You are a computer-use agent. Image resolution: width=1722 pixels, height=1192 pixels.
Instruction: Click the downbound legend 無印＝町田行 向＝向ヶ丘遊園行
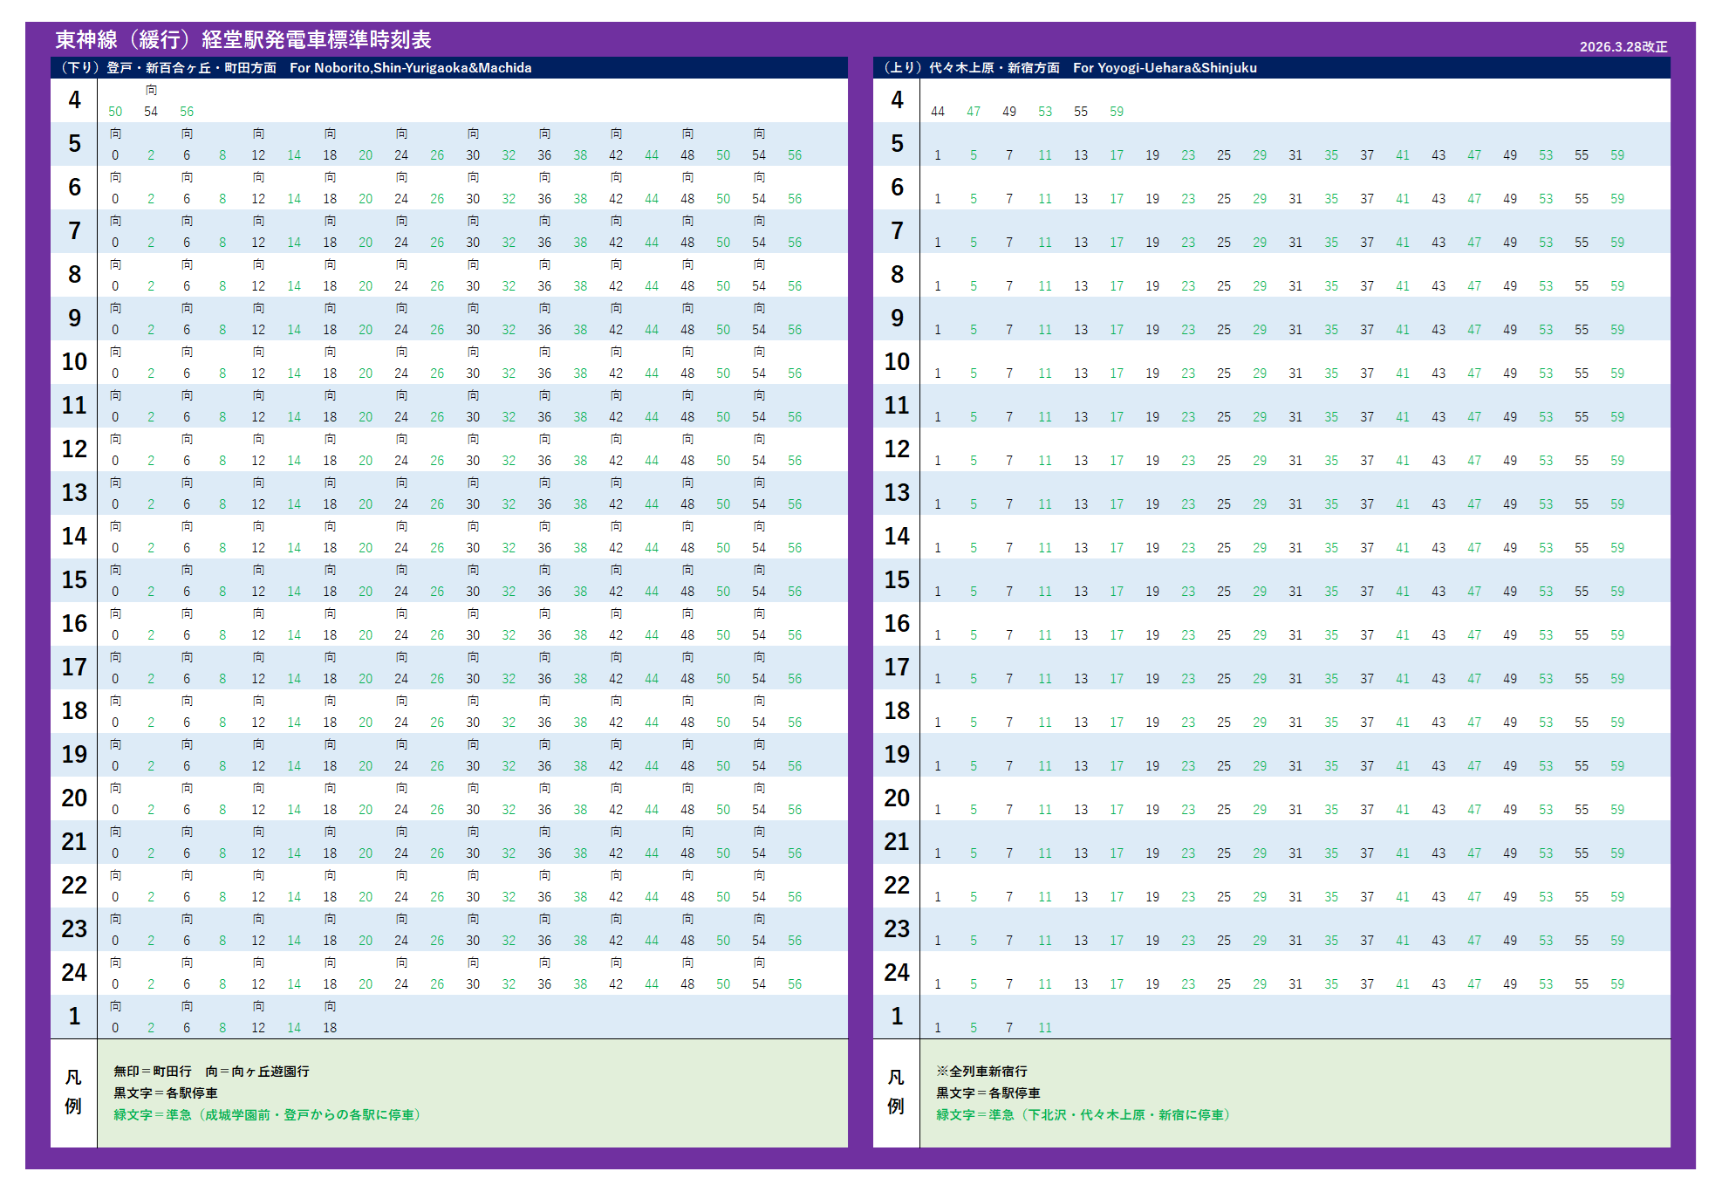point(211,1072)
